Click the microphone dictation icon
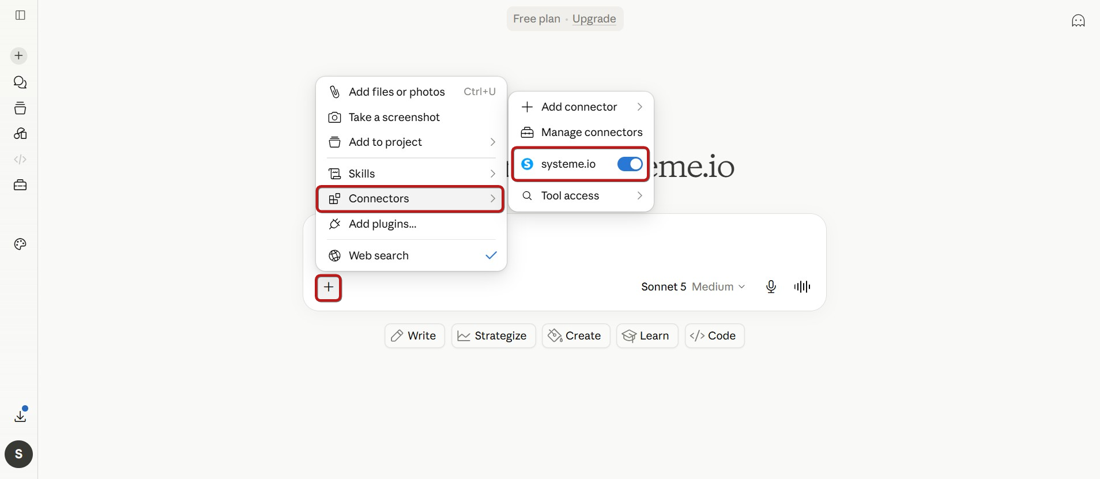Viewport: 1100px width, 479px height. point(771,286)
